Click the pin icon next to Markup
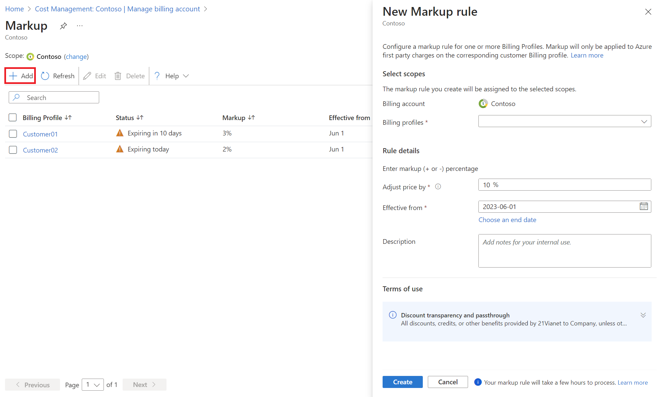Screen dimensions: 659x397 point(63,26)
